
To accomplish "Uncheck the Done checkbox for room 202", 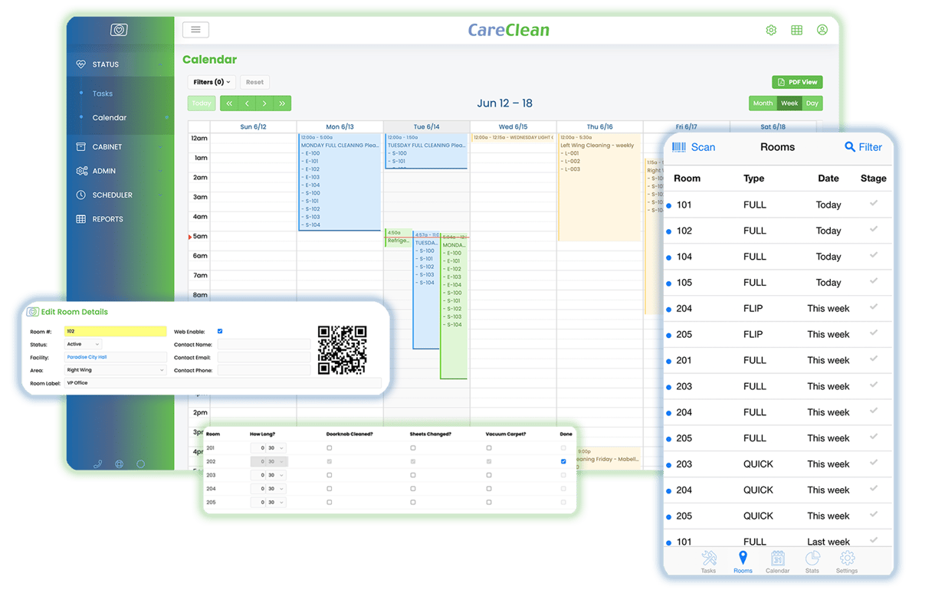I will (x=563, y=462).
